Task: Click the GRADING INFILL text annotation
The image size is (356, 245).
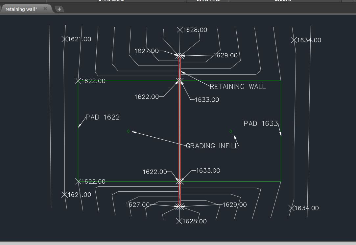Action: pyautogui.click(x=212, y=145)
